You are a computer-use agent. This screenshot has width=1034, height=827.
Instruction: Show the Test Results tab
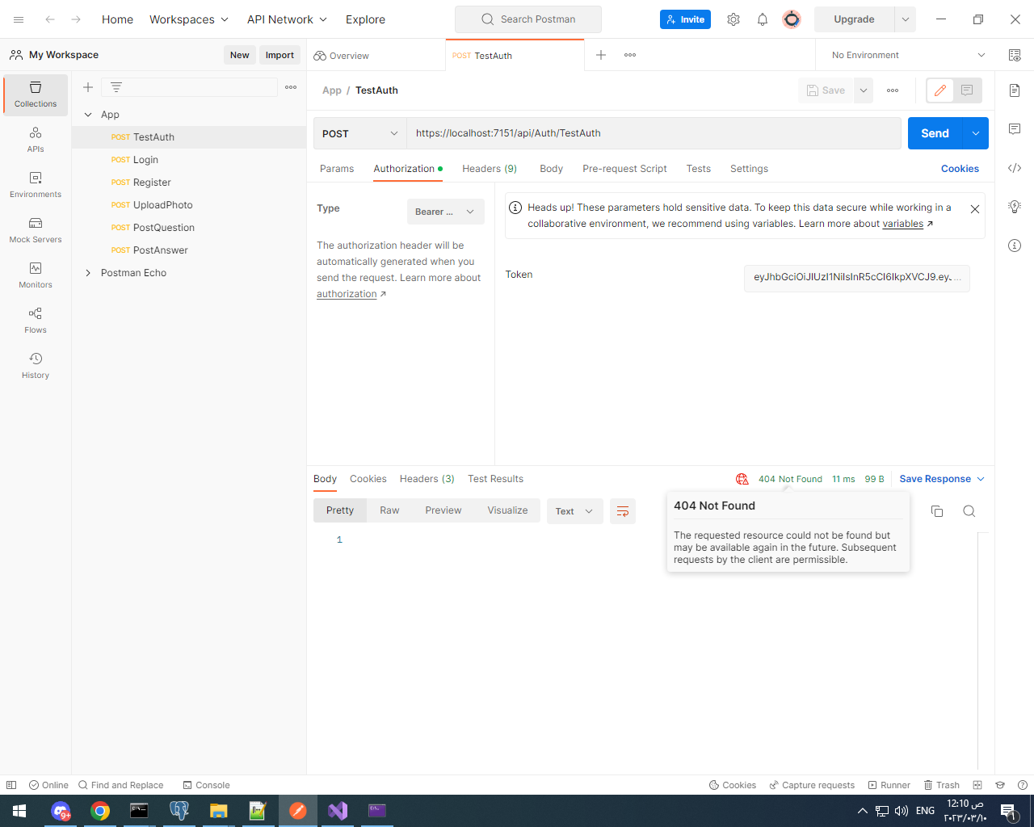click(x=495, y=479)
